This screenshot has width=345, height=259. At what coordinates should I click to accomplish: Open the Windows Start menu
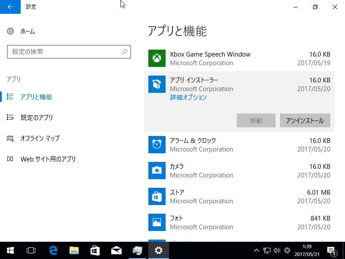10,250
